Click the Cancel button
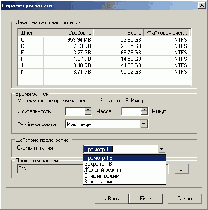Screen dimensions: 208x210 (185, 199)
